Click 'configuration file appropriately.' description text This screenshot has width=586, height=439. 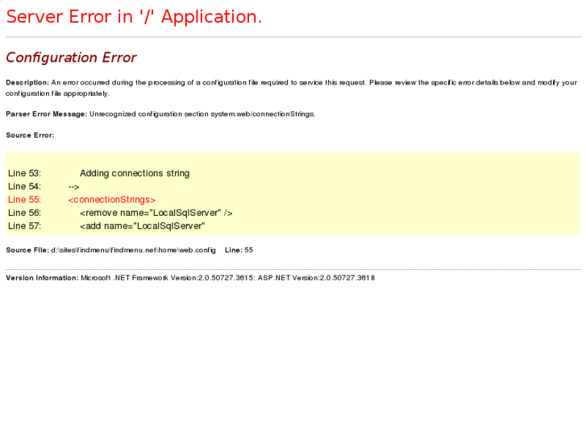tap(57, 93)
